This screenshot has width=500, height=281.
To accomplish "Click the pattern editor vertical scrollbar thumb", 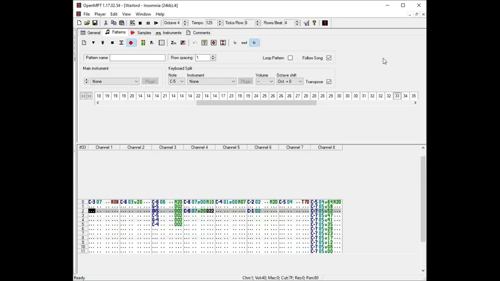I will click(x=423, y=199).
